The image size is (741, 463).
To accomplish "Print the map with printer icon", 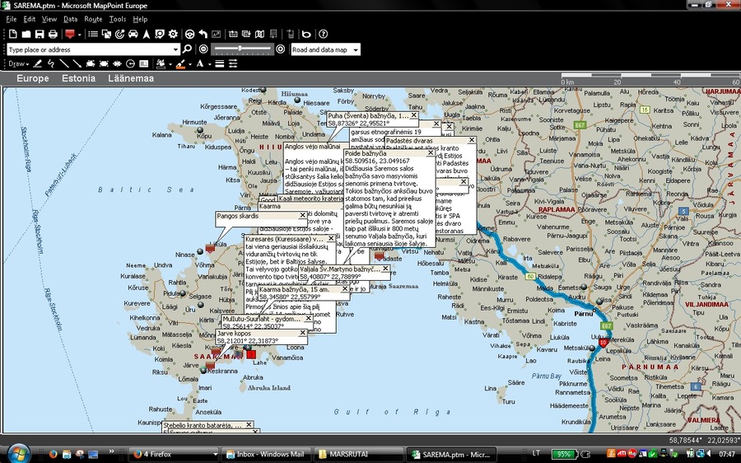I will [x=53, y=34].
